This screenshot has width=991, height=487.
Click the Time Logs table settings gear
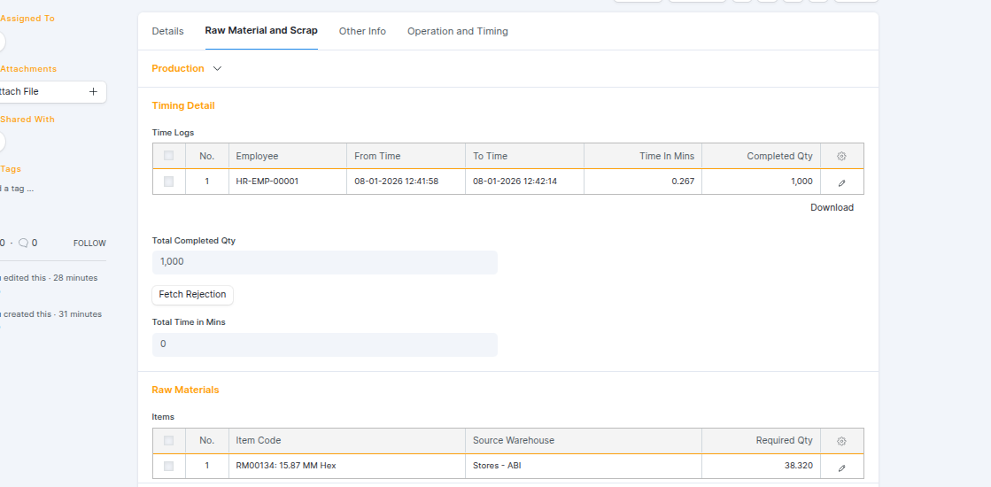[x=841, y=156]
